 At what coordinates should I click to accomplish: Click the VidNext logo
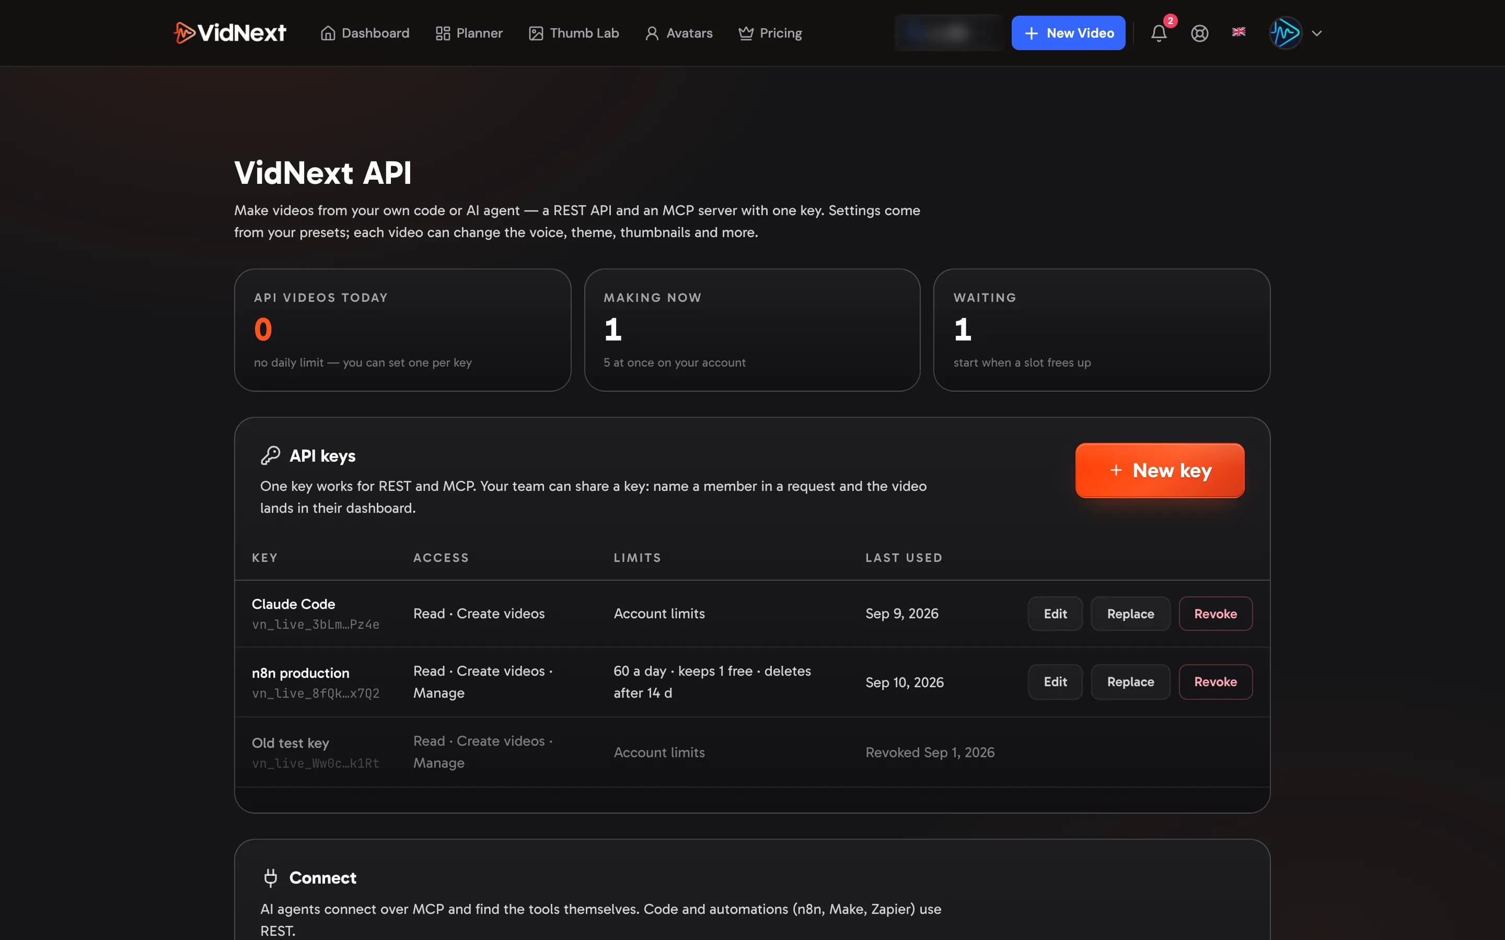tap(229, 33)
